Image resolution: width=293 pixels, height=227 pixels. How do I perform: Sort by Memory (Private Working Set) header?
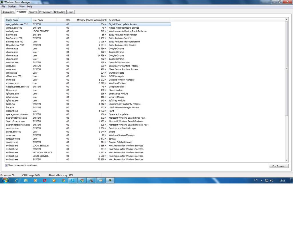89,20
